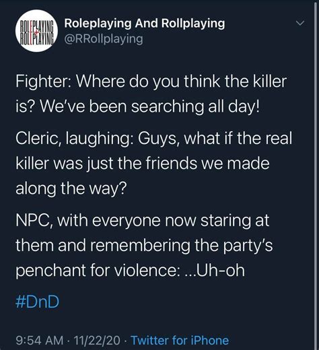Tap the word 'staring' in NPC paragraph
The height and width of the screenshot is (350, 319).
225,221
